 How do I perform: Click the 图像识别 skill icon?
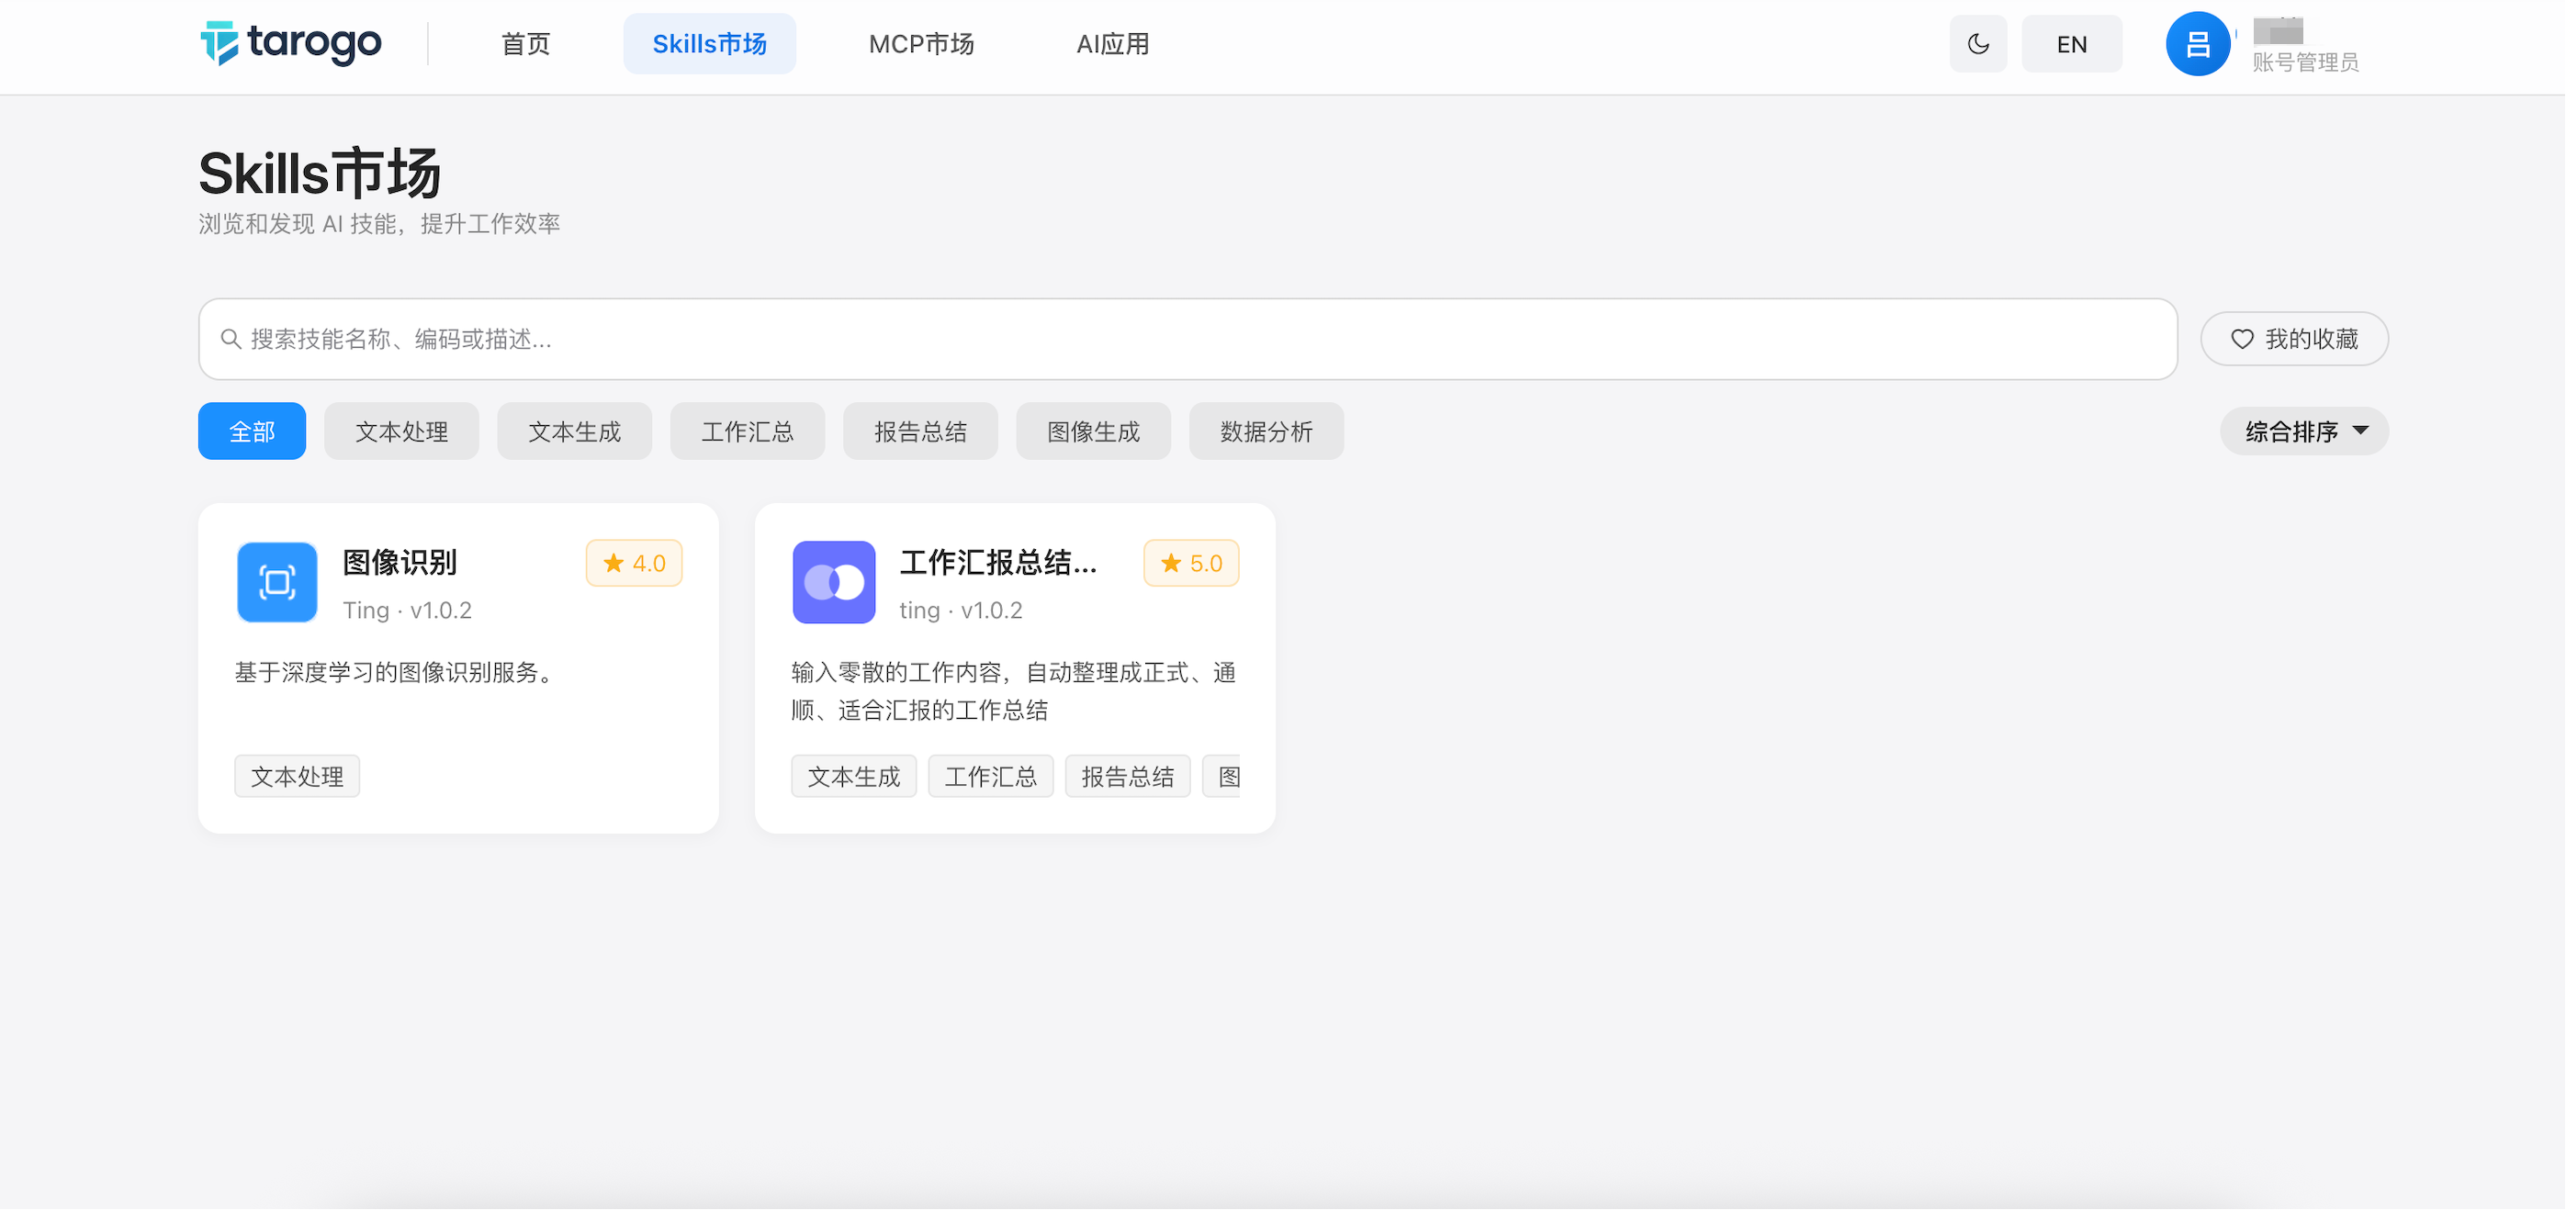click(277, 583)
